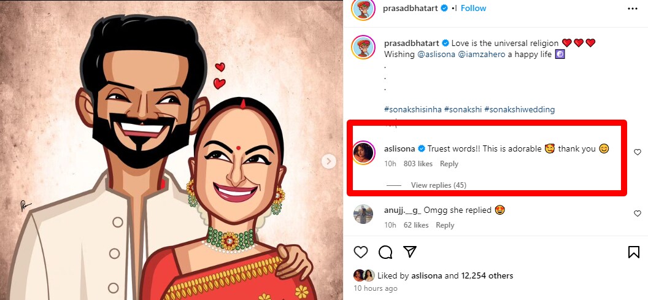Open the three-dot more options menu
The image size is (648, 300).
click(633, 9)
